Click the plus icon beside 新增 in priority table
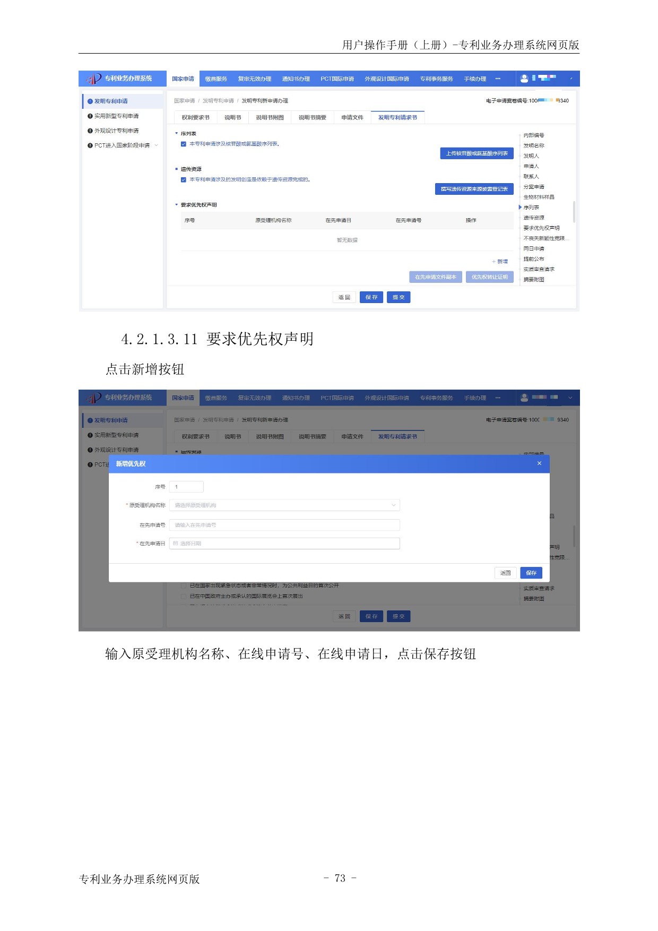This screenshot has height=931, width=658. click(x=493, y=262)
